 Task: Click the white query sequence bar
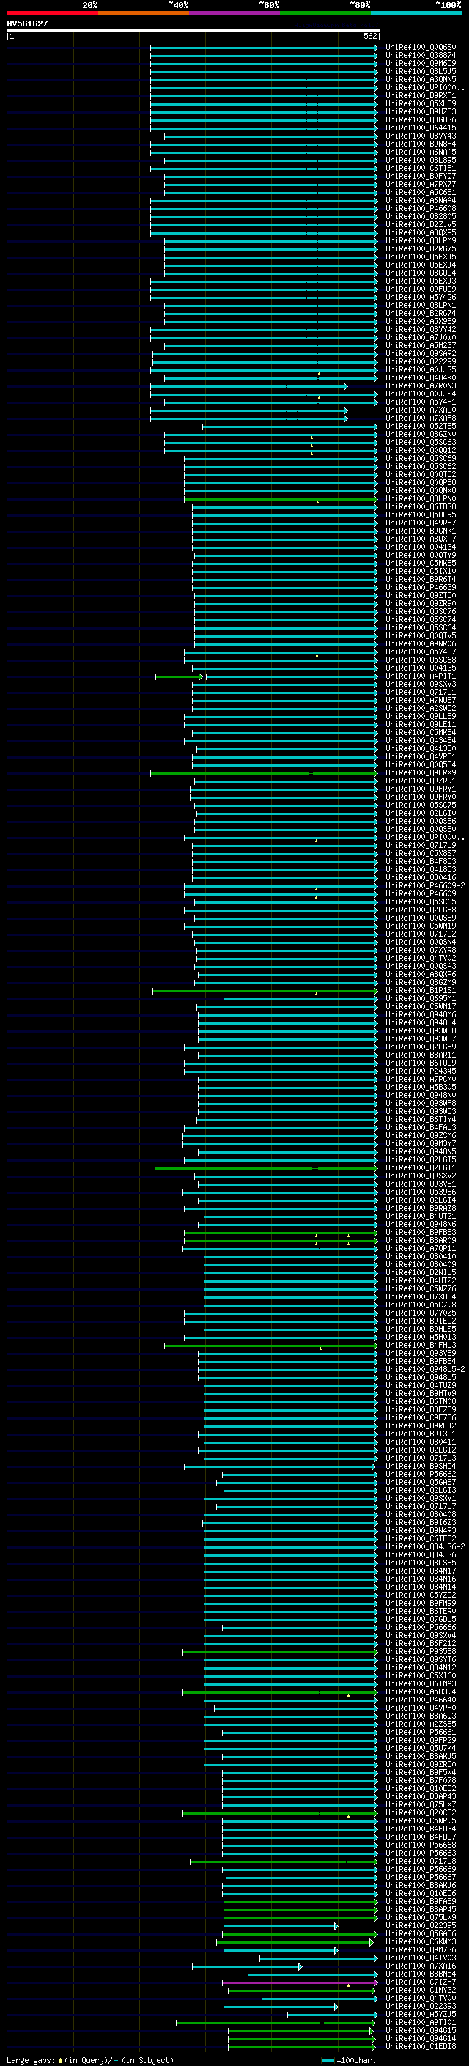click(193, 29)
